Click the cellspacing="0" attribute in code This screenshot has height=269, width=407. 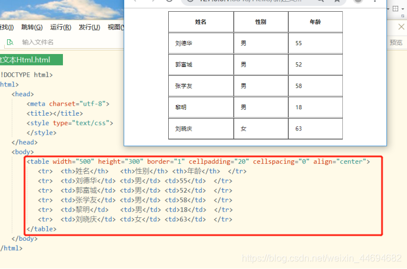(281, 162)
